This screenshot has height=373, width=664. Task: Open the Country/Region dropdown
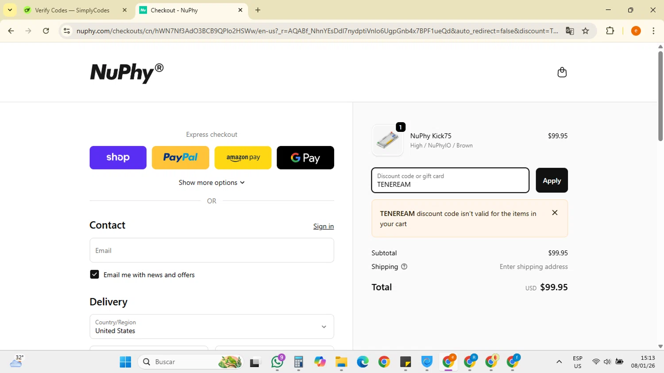(212, 327)
